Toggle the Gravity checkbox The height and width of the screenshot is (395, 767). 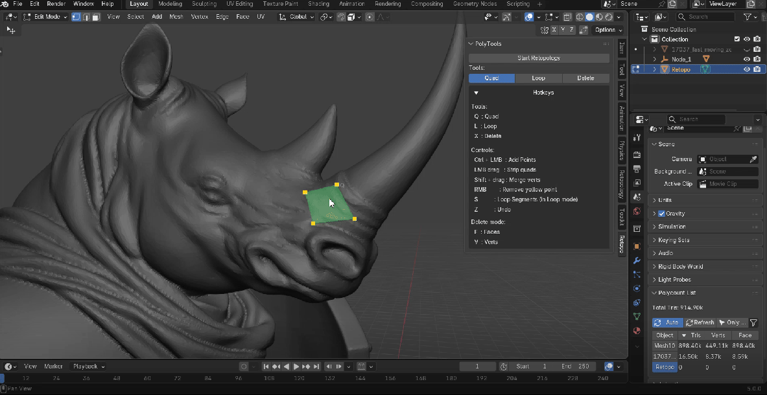coord(661,214)
